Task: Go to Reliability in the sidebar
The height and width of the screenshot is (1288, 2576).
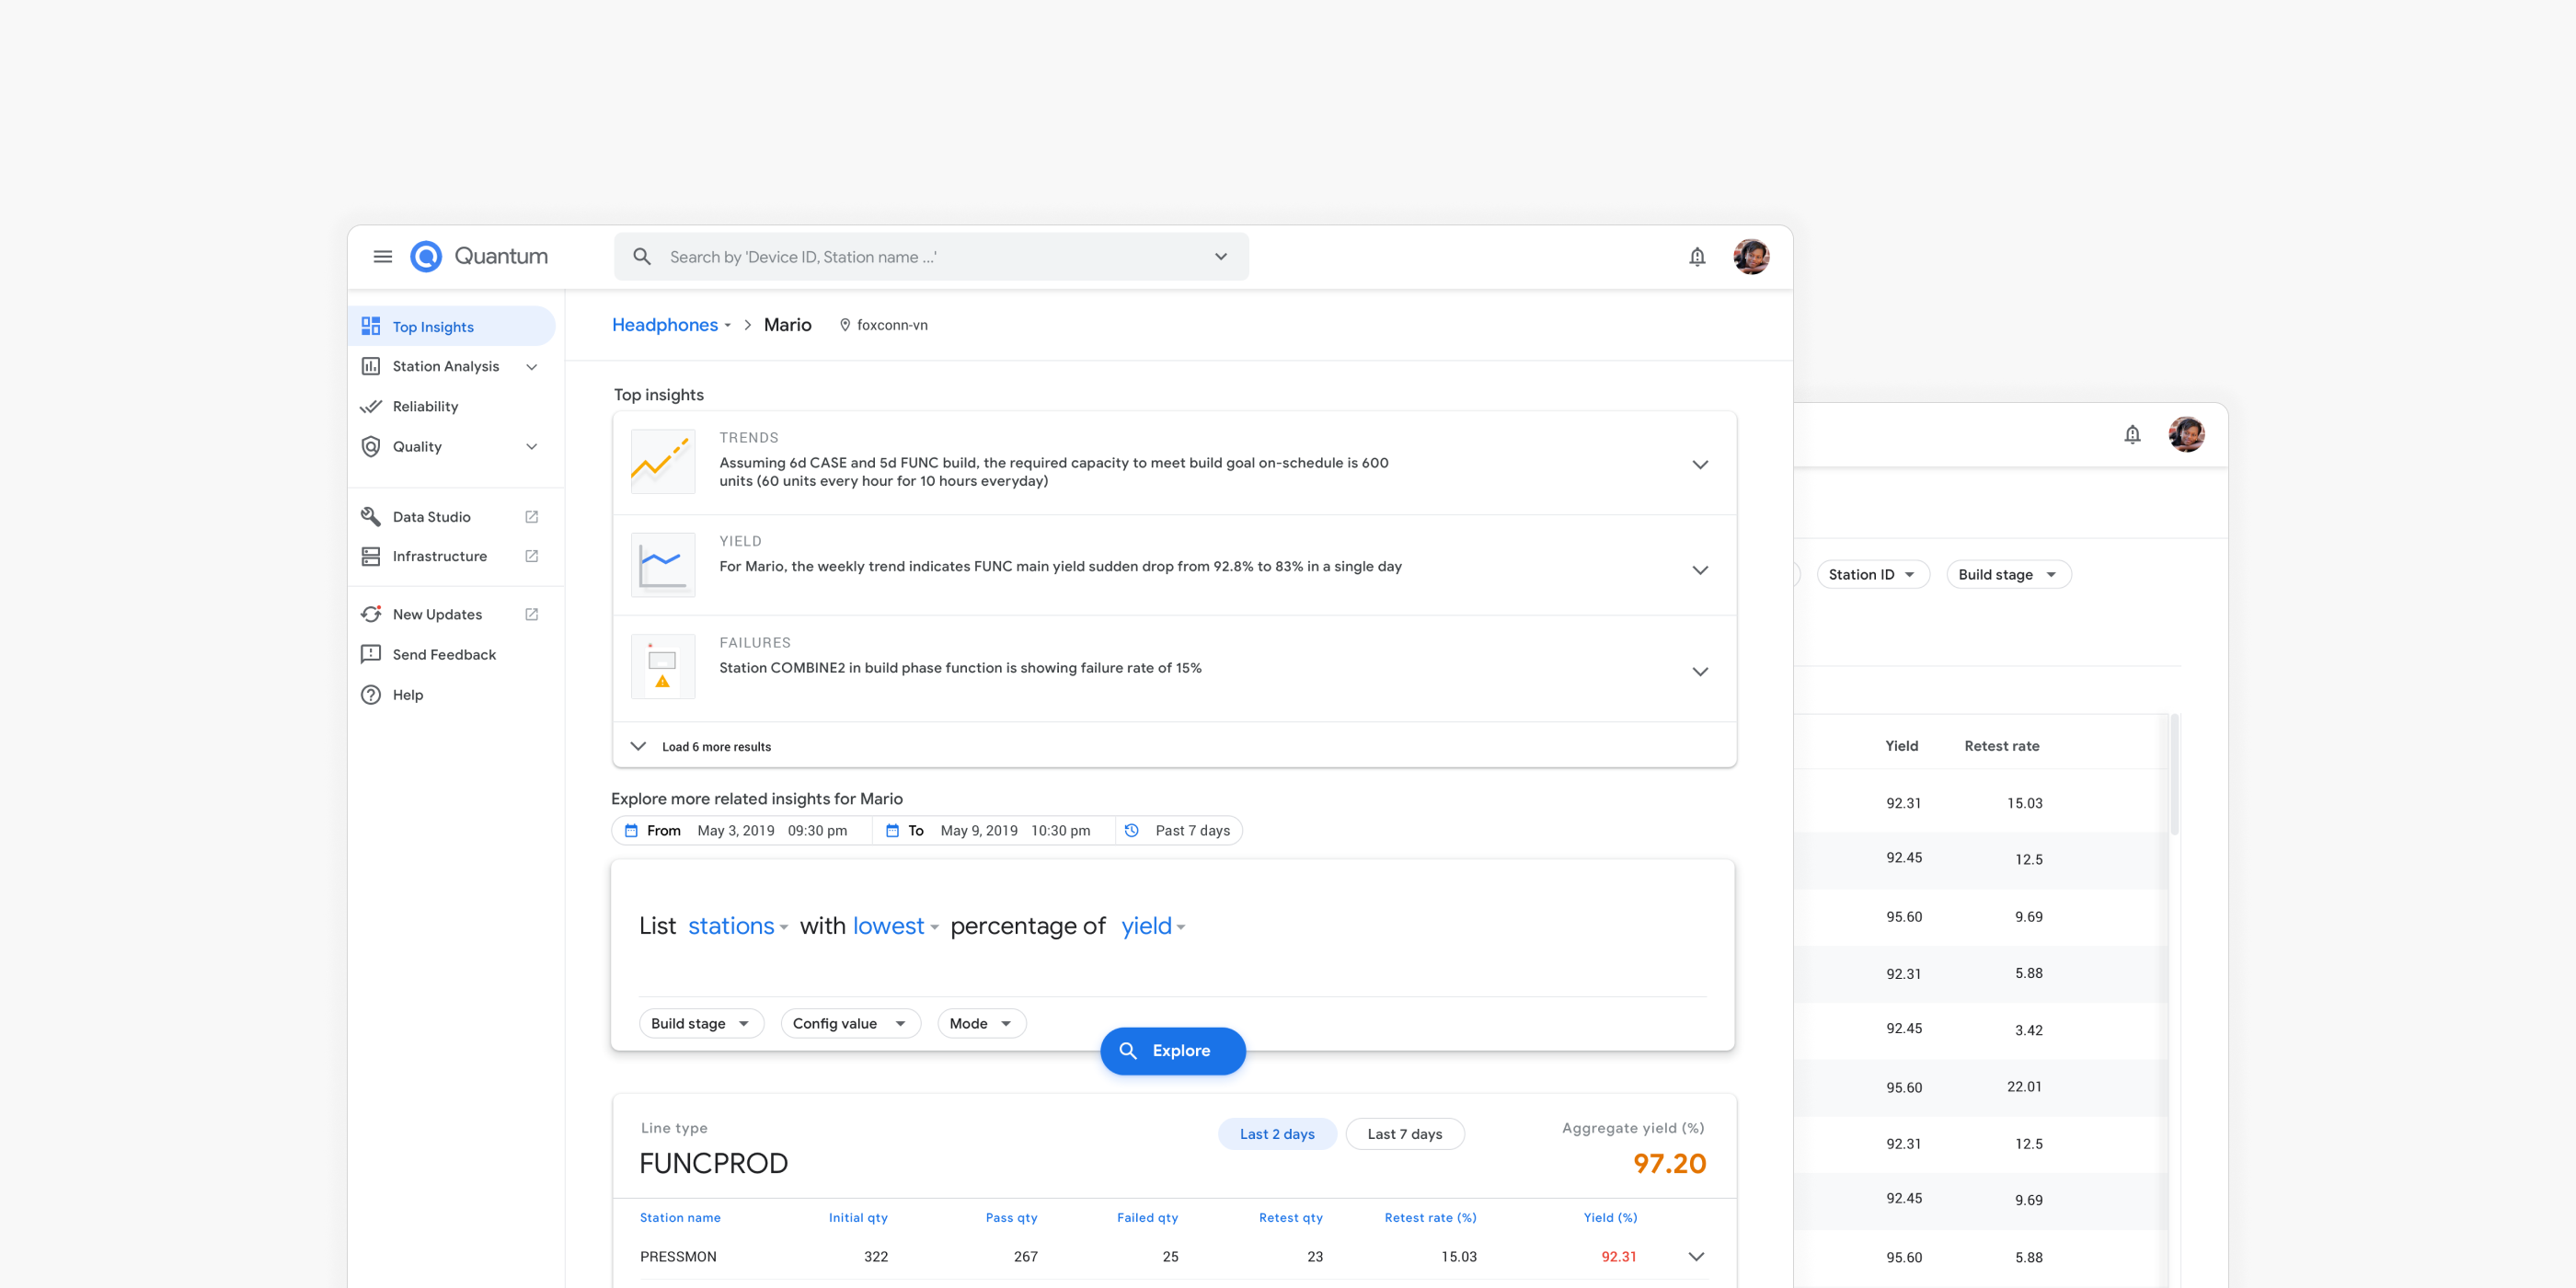Action: [x=452, y=406]
